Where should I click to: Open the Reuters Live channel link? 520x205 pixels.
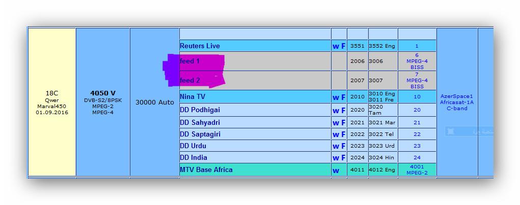[x=200, y=46]
